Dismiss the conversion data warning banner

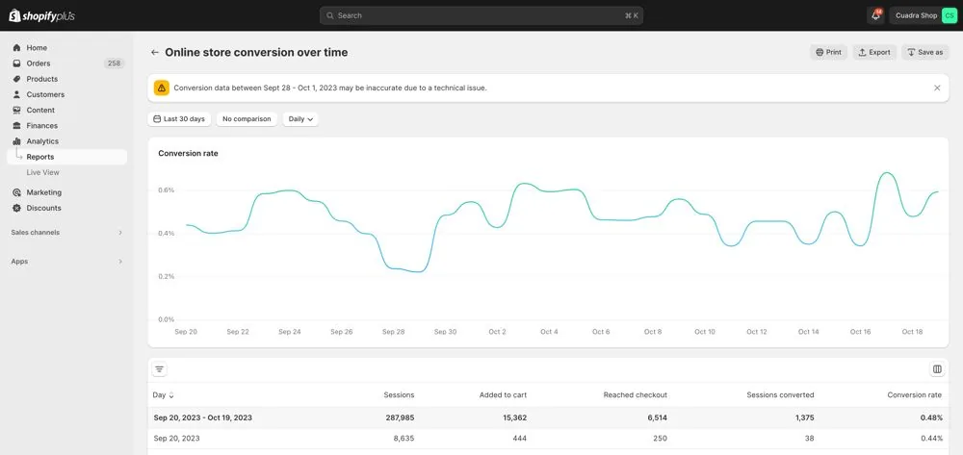(x=937, y=88)
